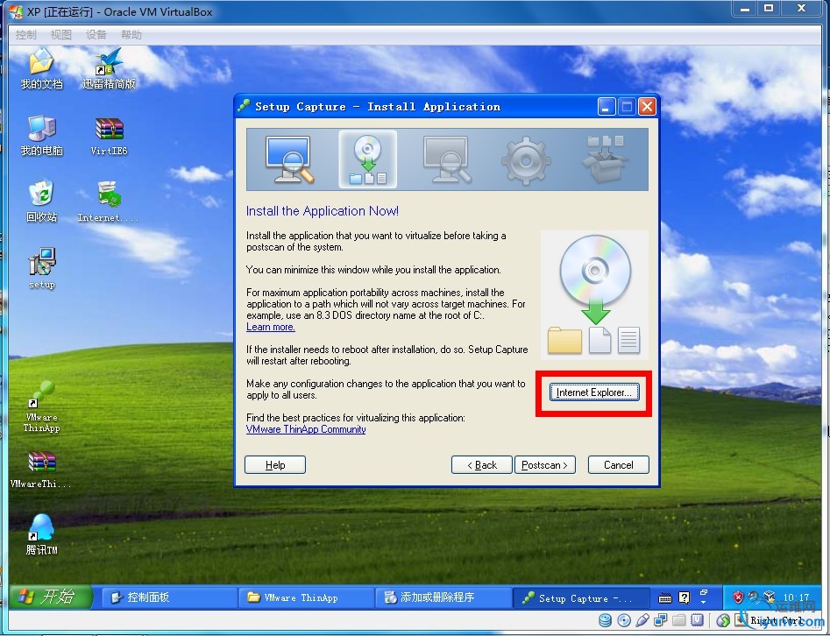Minimize the Setup Capture dialog
This screenshot has width=830, height=636.
(607, 107)
